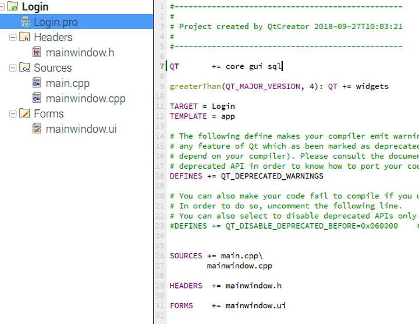419x324 pixels.
Task: Click the mainwindow.h header file icon
Action: 37,52
